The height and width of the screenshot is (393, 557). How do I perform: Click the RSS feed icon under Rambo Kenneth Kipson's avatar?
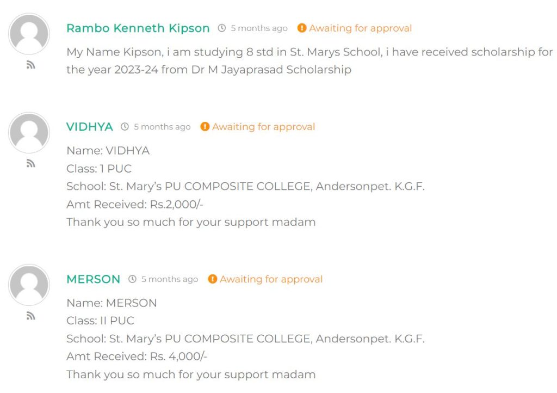(x=30, y=65)
